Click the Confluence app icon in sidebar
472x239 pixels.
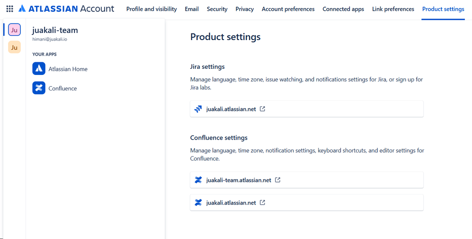[39, 88]
